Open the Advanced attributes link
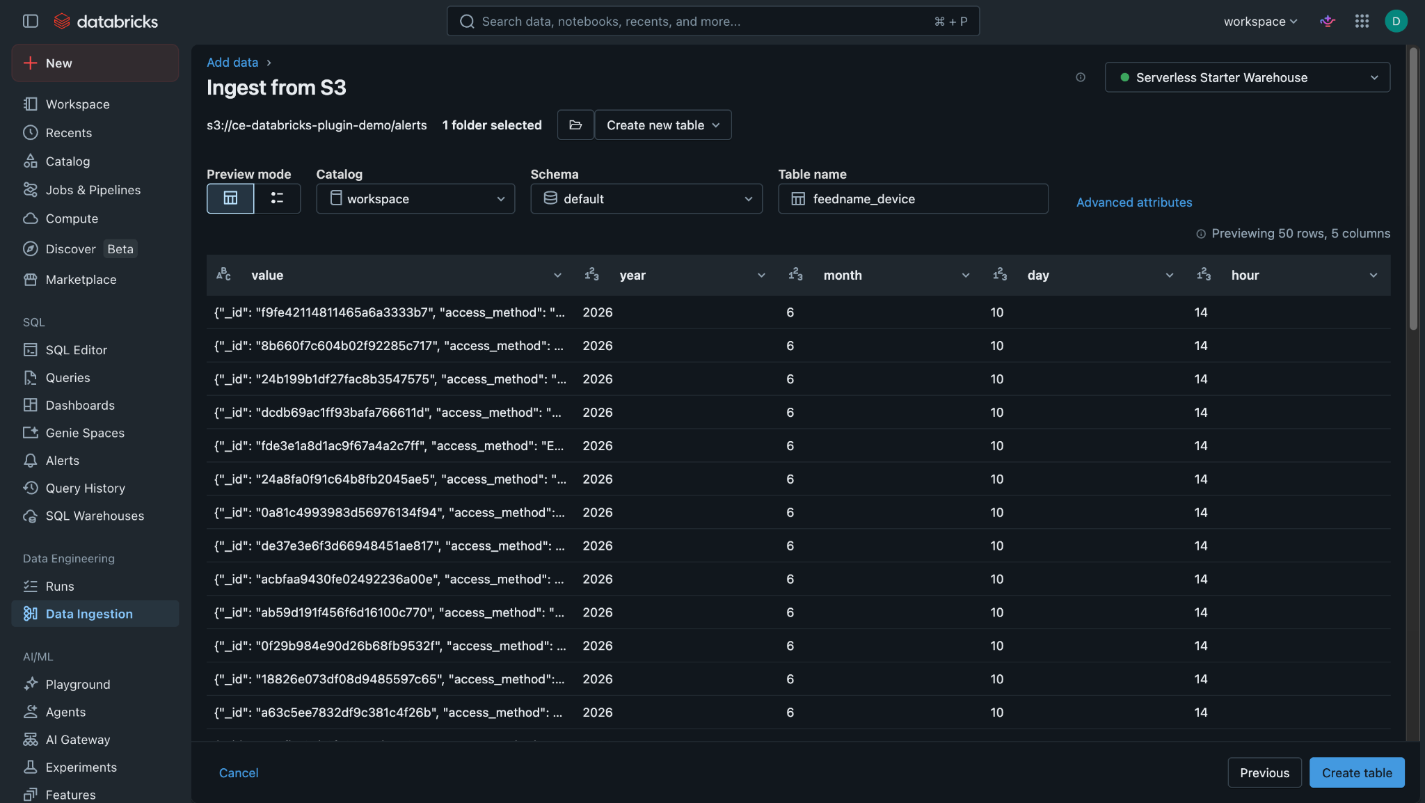 [x=1134, y=202]
